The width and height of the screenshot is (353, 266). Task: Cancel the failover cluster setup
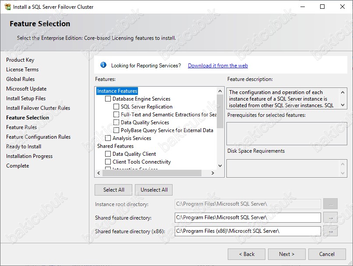click(327, 254)
